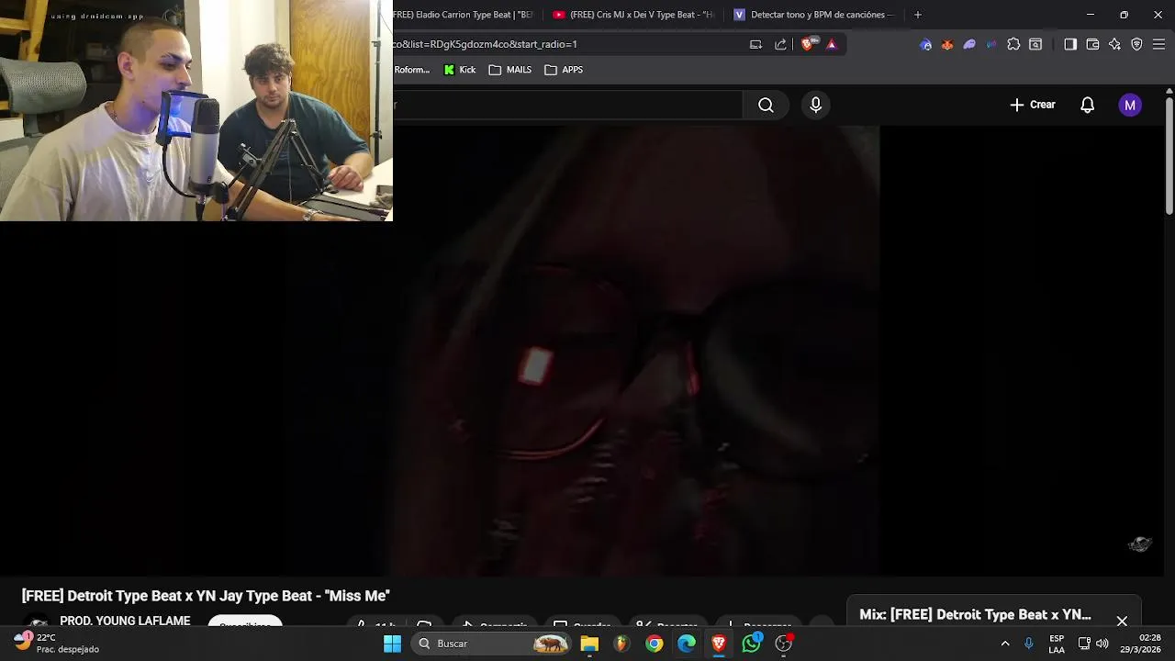Open the Brave VPN shield icon
The height and width of the screenshot is (661, 1175).
click(x=1136, y=44)
